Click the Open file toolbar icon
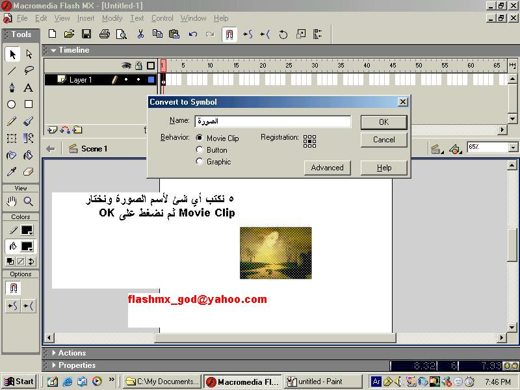520x390 pixels. (69, 34)
